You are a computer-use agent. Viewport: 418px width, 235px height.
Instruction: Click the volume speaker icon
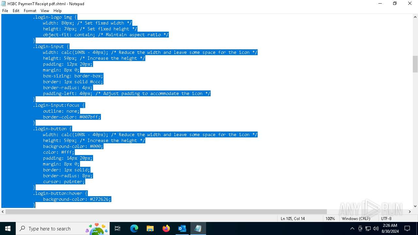pos(376,228)
